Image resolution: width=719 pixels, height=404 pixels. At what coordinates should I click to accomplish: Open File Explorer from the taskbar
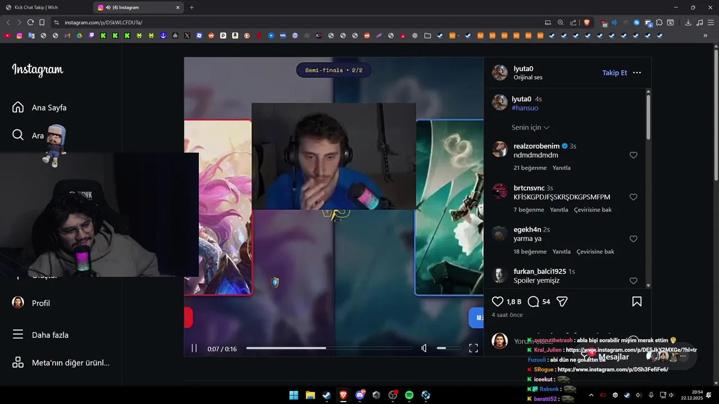pos(310,395)
